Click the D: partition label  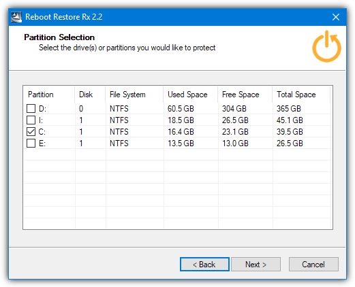pyautogui.click(x=42, y=109)
